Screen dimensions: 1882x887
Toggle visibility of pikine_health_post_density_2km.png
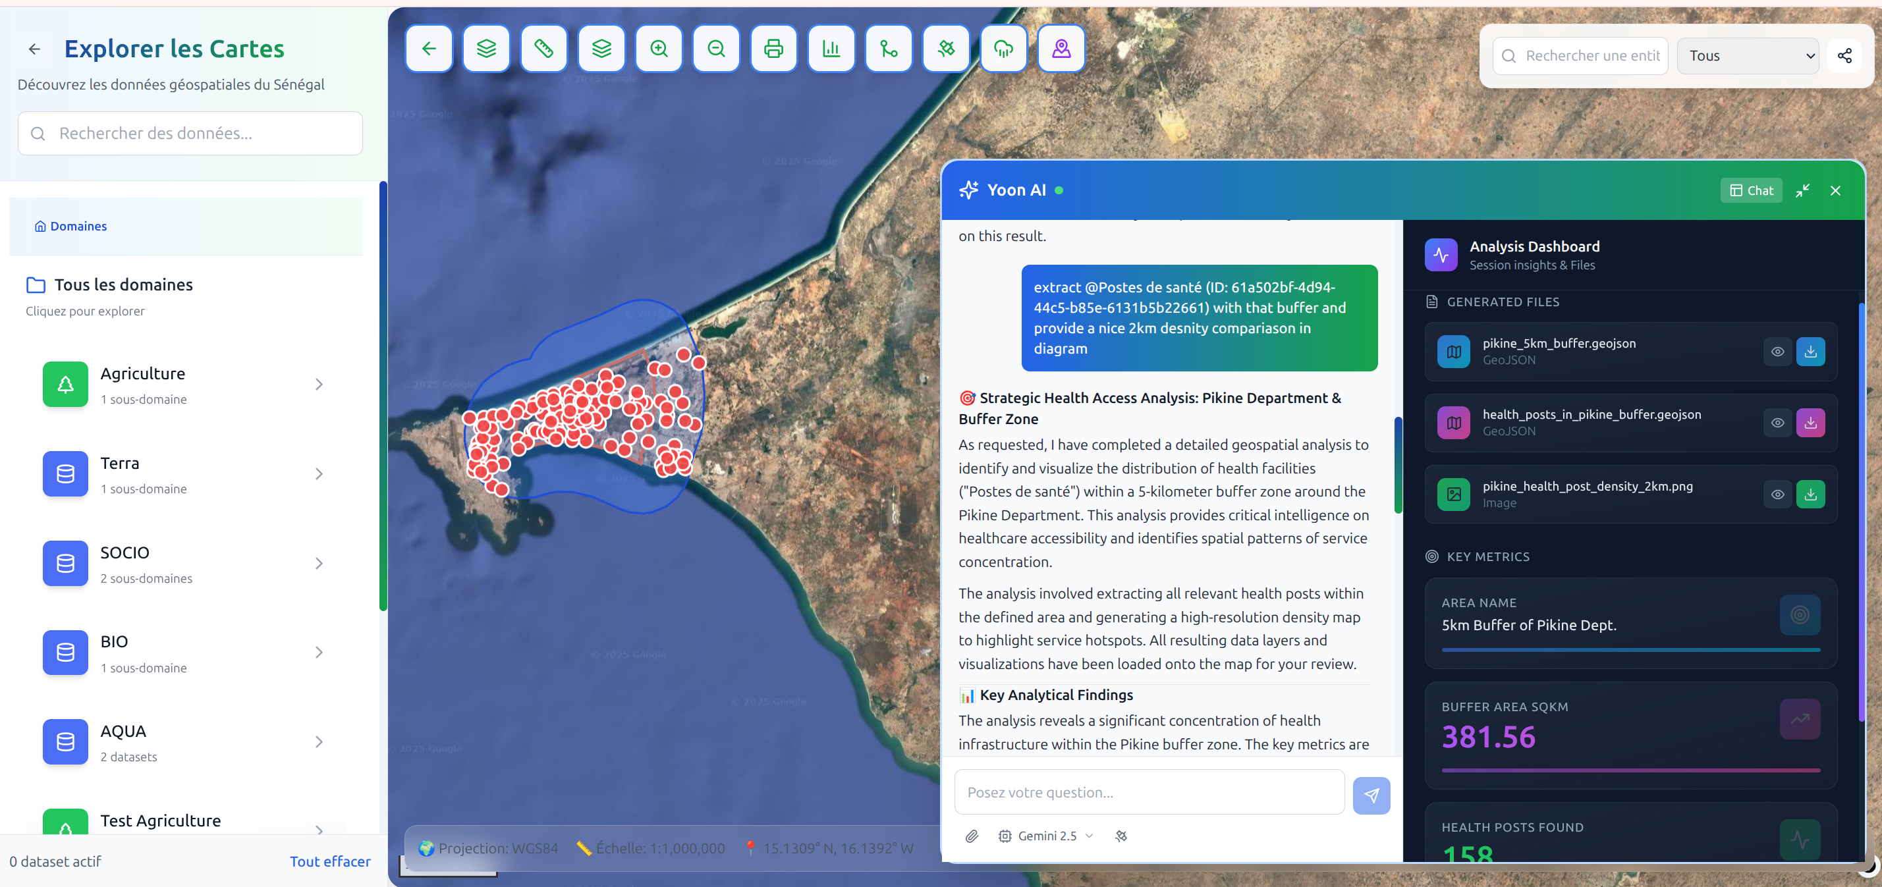pos(1777,495)
